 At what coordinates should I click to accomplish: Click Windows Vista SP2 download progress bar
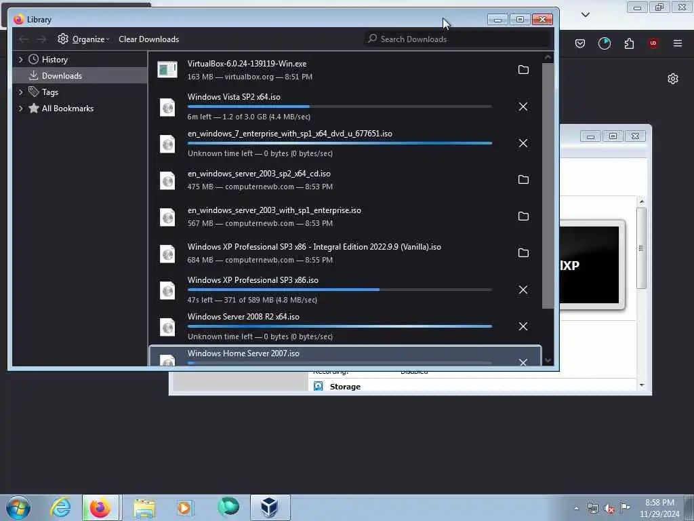point(340,107)
